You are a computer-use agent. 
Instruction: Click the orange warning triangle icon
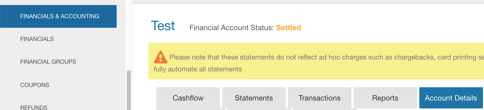tap(160, 57)
